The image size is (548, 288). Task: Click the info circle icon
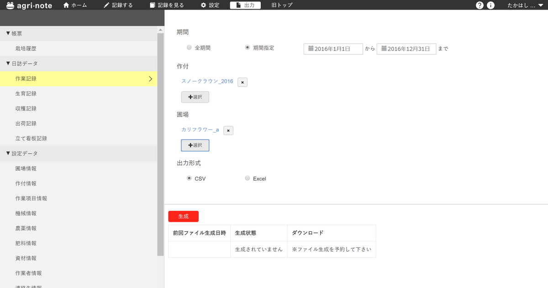click(491, 5)
